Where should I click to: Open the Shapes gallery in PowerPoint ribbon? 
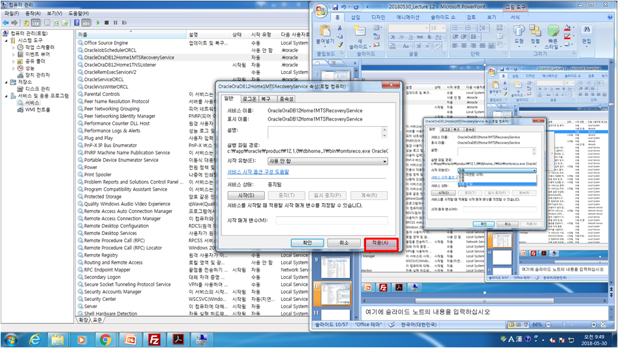519,35
